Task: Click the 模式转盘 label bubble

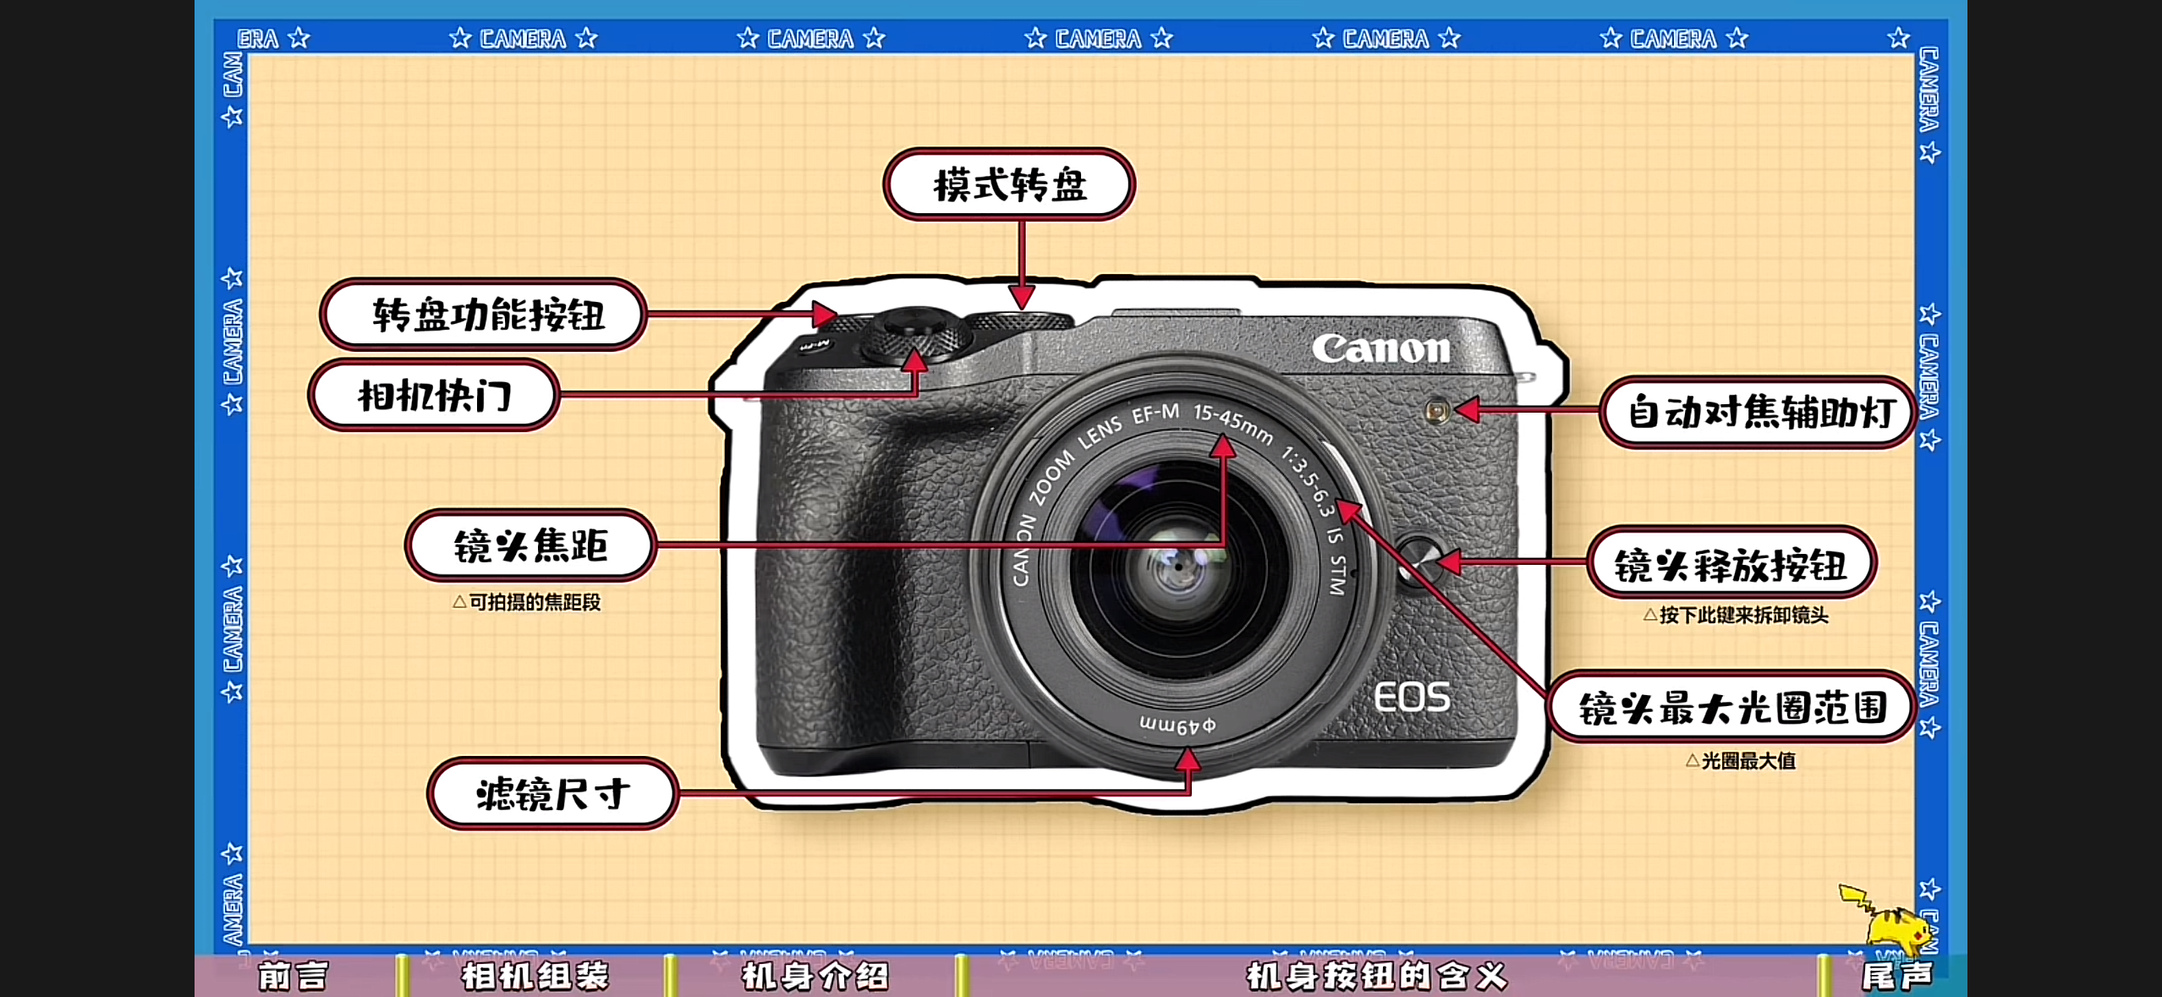Action: [1009, 184]
